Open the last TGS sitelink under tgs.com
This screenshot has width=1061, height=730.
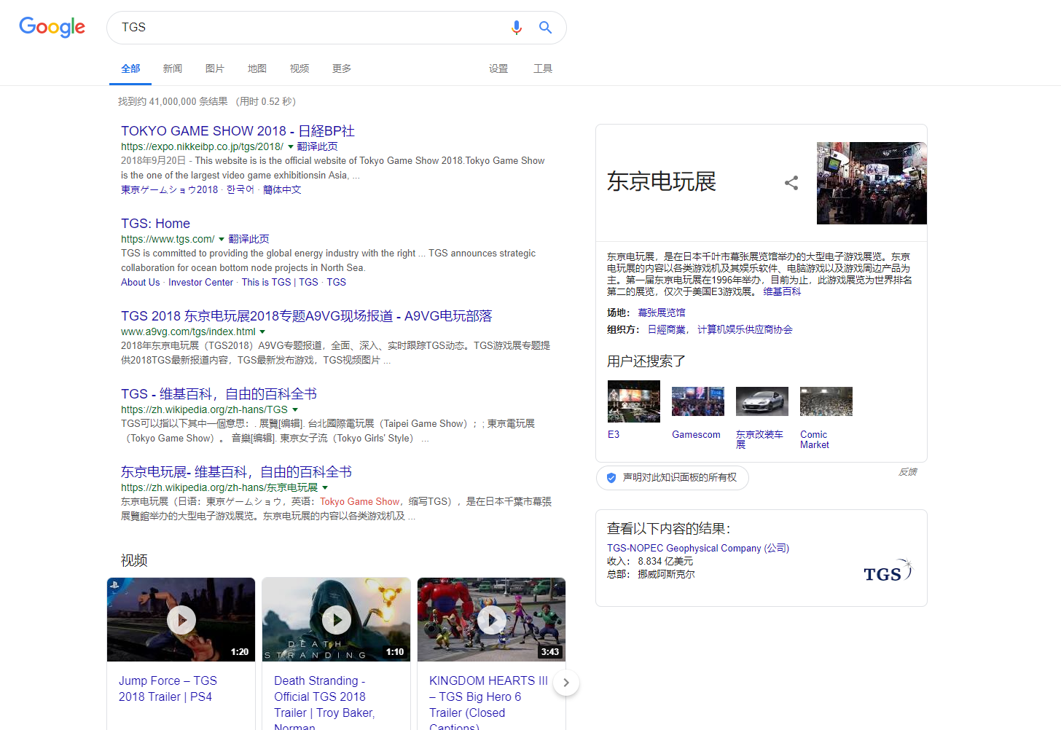click(336, 283)
